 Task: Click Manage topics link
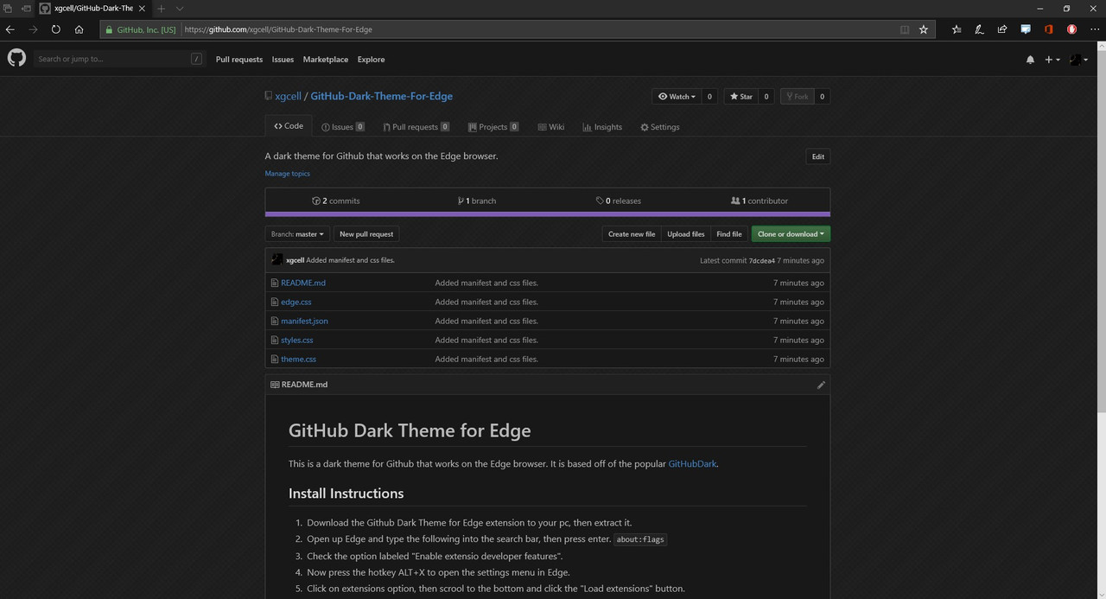(x=288, y=174)
